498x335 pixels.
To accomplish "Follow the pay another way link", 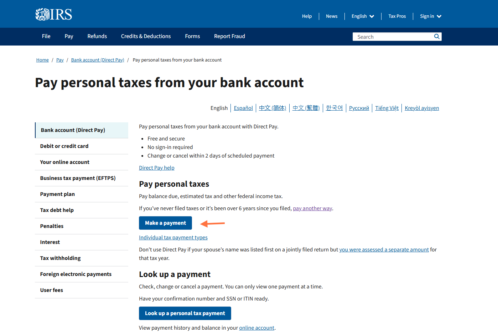I will pyautogui.click(x=312, y=208).
